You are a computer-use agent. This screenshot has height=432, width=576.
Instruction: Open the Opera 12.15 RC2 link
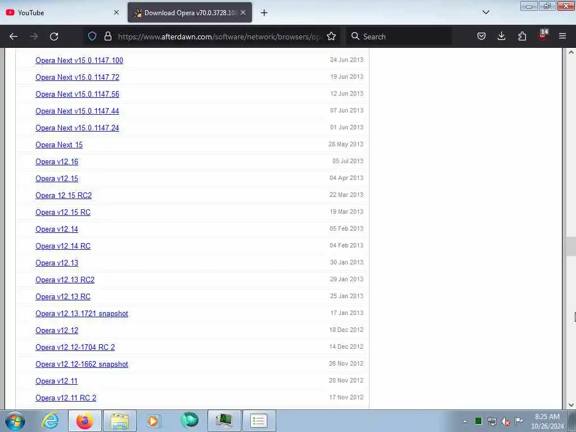(x=64, y=195)
